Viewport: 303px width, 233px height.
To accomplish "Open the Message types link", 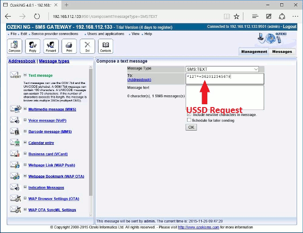I will point(54,61).
